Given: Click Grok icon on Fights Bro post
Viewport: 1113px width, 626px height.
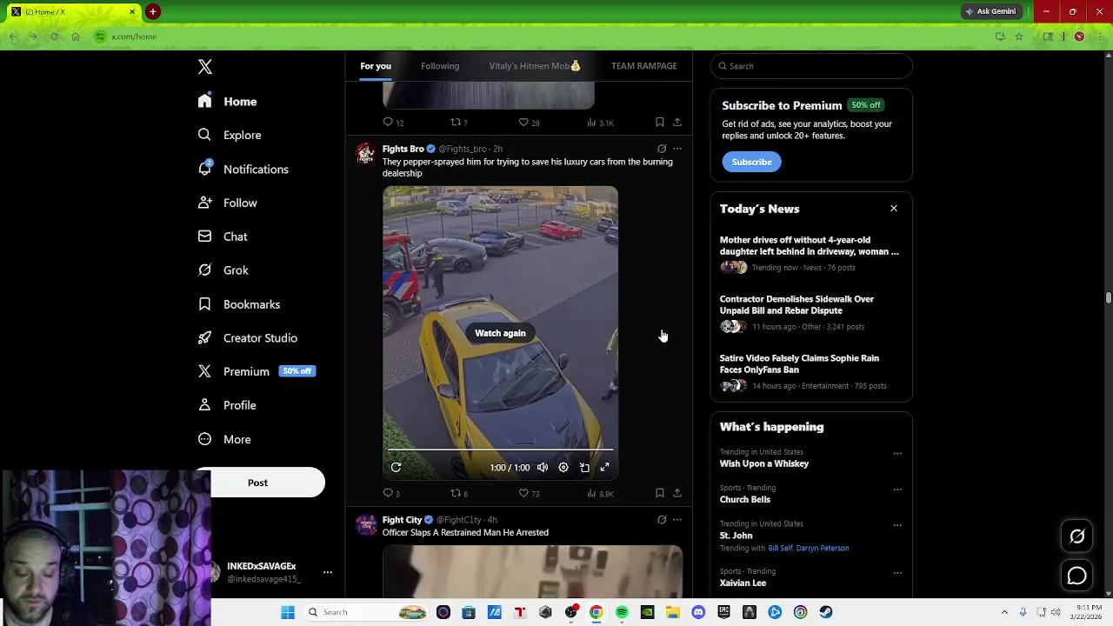Looking at the screenshot, I should coord(662,149).
